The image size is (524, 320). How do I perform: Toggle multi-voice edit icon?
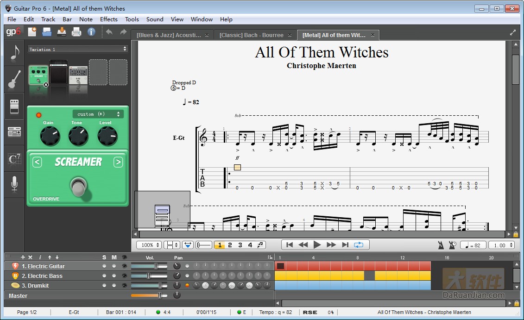pyautogui.click(x=260, y=245)
